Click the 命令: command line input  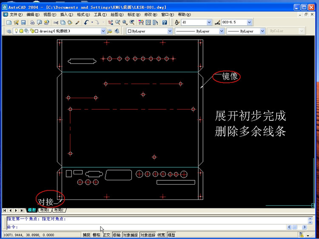[x=146, y=227]
